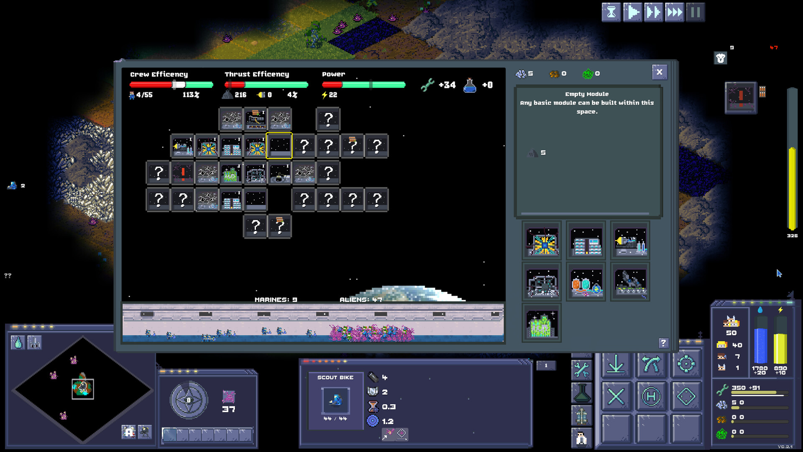Open the crossed arrows redirect control
Viewport: 803px width, 452px height.
pyautogui.click(x=652, y=364)
